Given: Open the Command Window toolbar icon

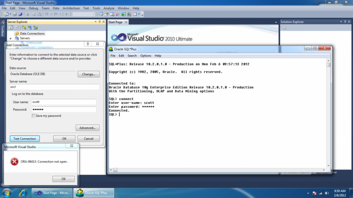Looking at the screenshot, I should [x=135, y=14].
